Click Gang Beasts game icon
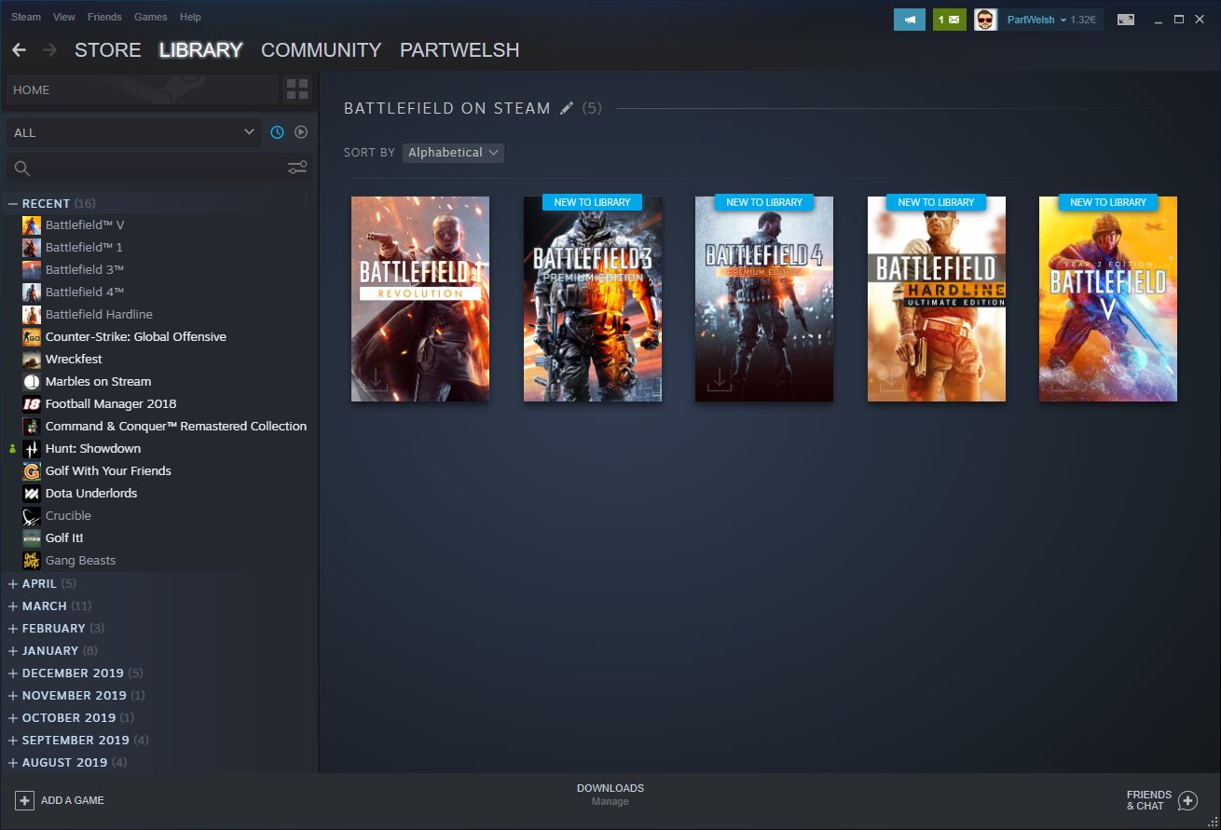The width and height of the screenshot is (1221, 830). coord(32,560)
